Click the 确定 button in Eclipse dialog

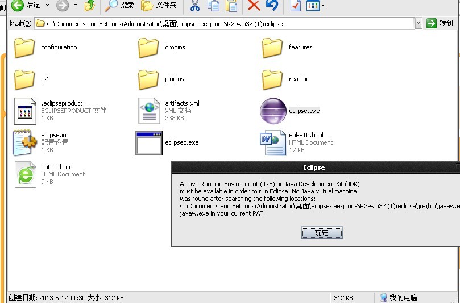322,233
